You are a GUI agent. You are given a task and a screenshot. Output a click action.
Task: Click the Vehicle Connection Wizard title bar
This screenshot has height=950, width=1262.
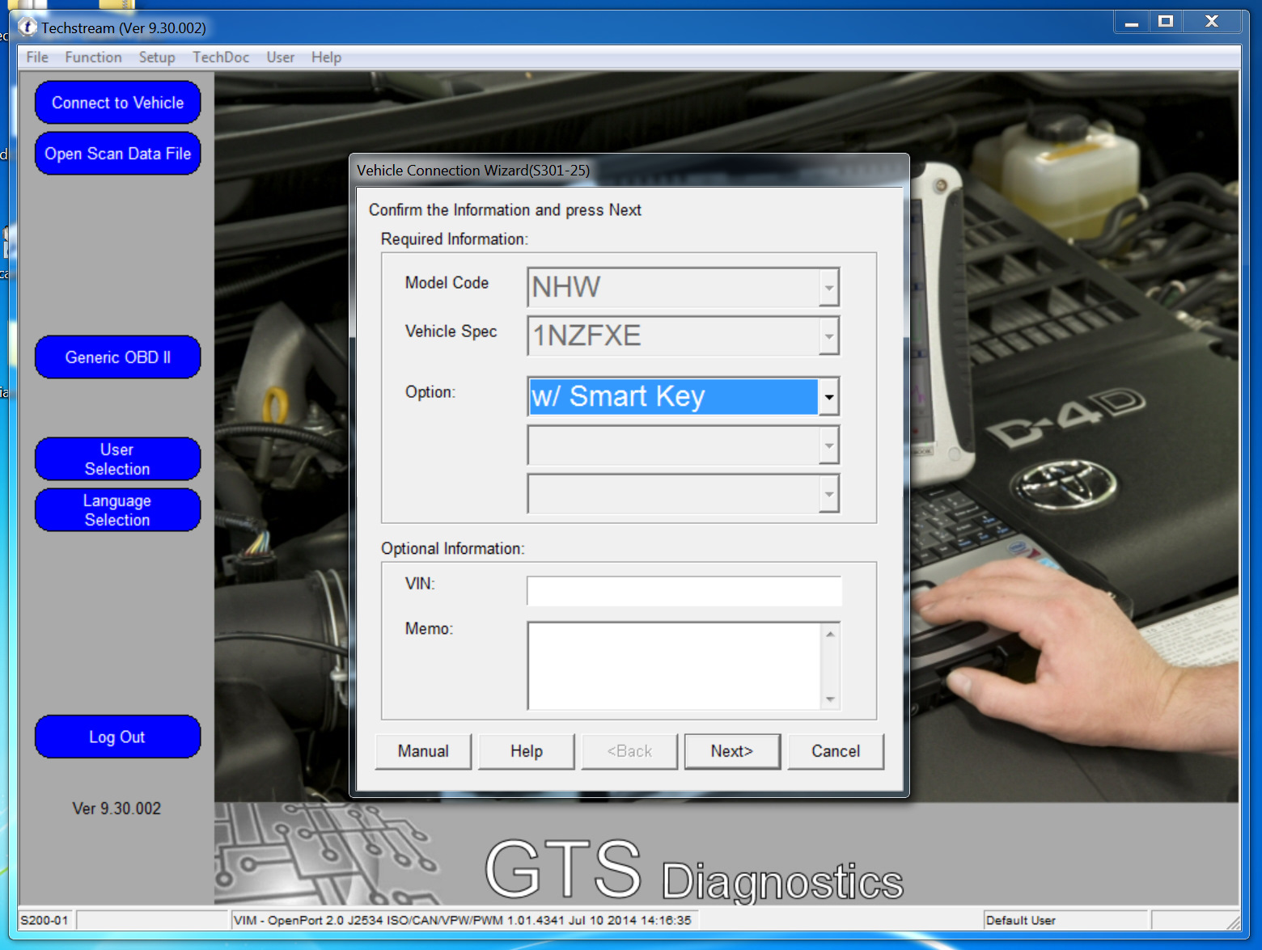pos(629,171)
